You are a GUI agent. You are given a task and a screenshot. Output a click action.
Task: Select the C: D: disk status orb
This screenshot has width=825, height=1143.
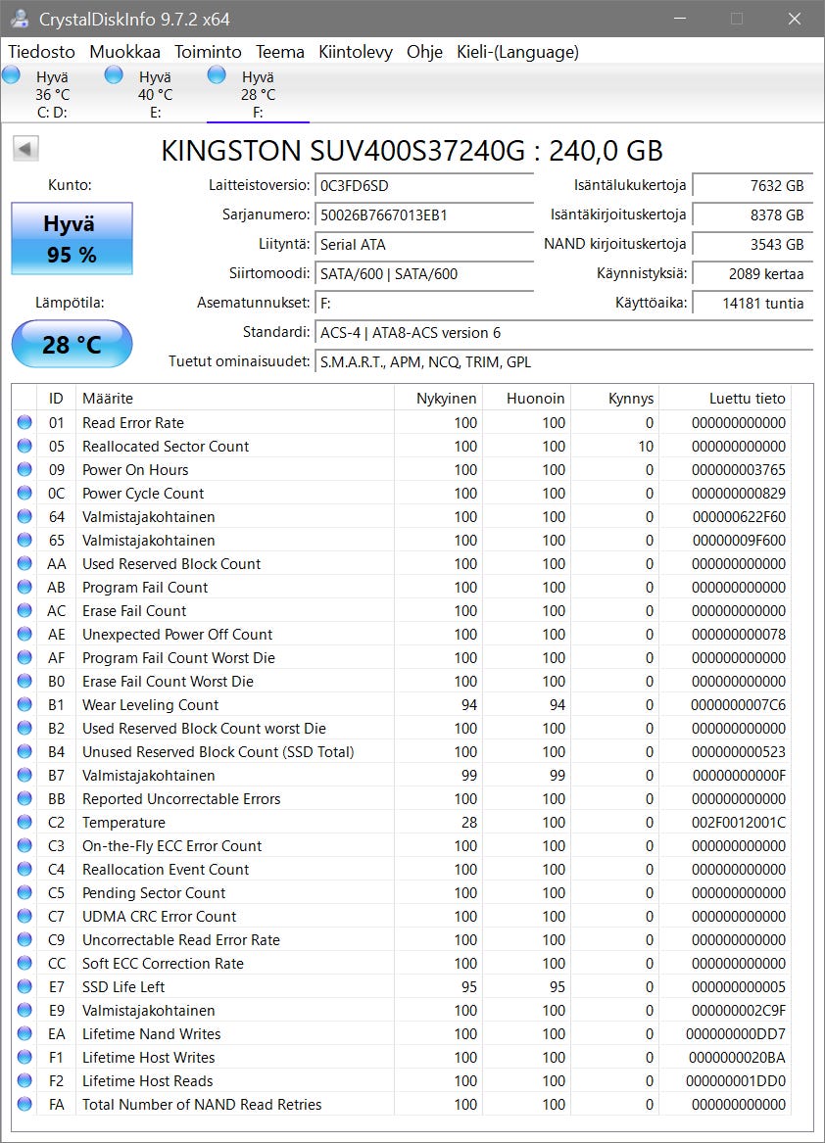[x=12, y=74]
